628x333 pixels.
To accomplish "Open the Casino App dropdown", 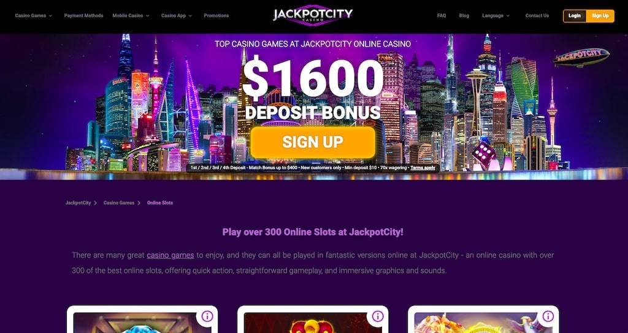I will 176,15.
